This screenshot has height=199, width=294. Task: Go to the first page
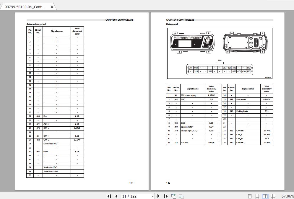click(x=110, y=196)
